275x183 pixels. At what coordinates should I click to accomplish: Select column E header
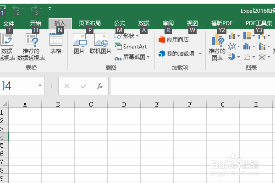(x=157, y=104)
